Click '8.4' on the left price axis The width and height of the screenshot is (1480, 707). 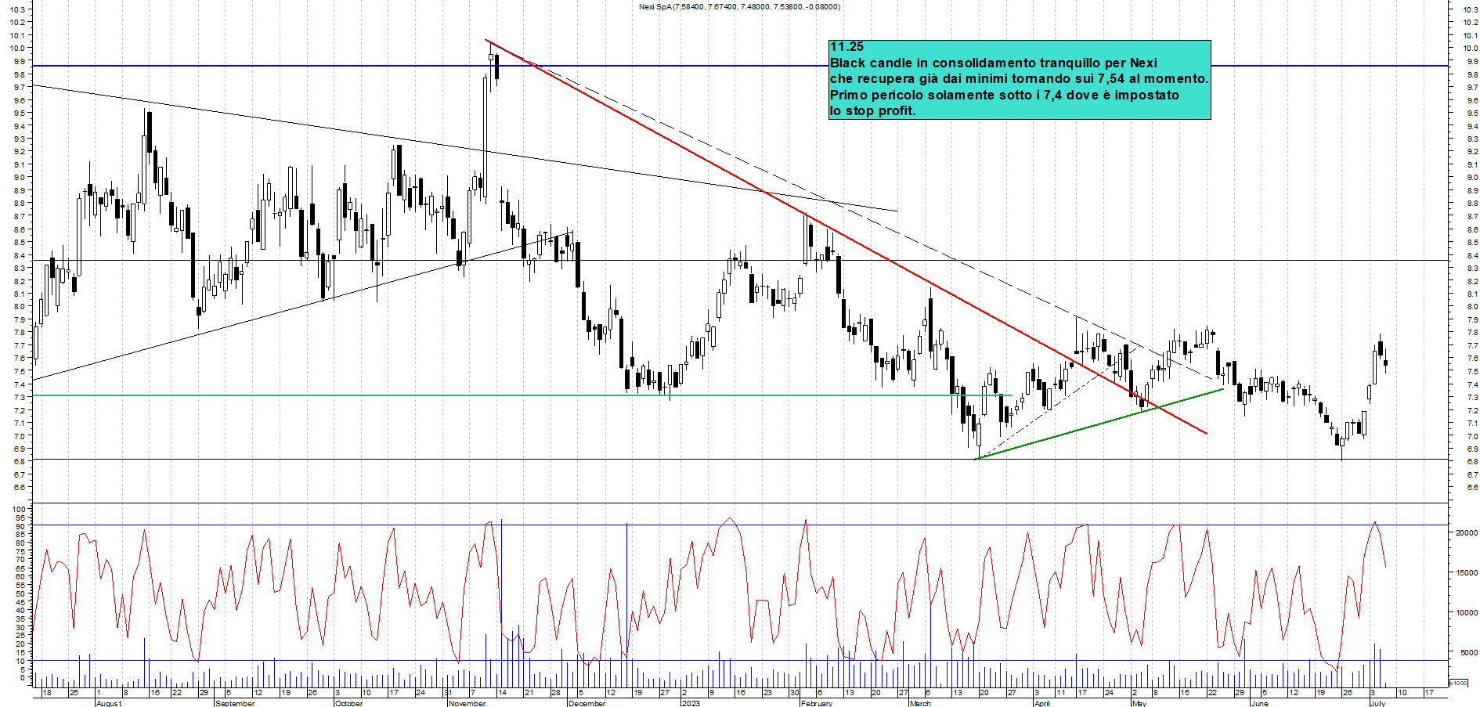point(19,256)
